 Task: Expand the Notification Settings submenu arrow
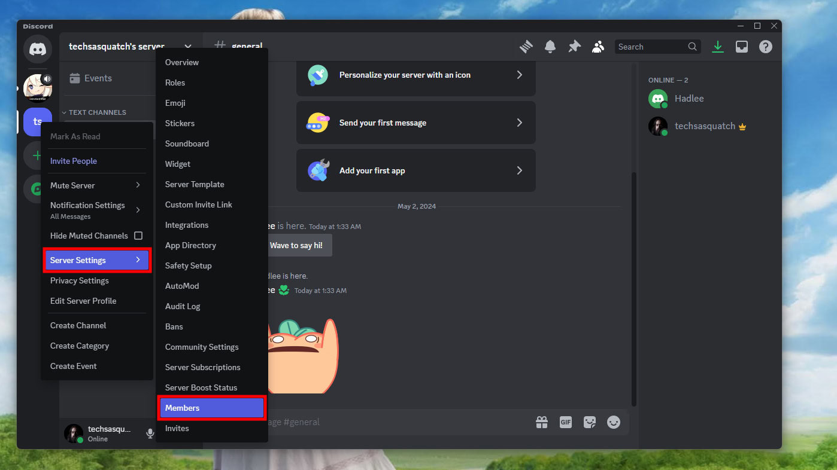point(138,210)
